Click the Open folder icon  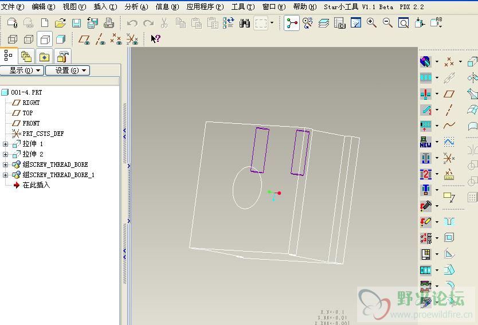coord(60,23)
